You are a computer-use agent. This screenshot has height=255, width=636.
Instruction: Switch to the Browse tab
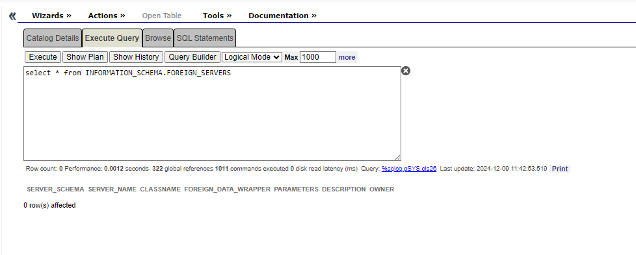[x=158, y=38]
